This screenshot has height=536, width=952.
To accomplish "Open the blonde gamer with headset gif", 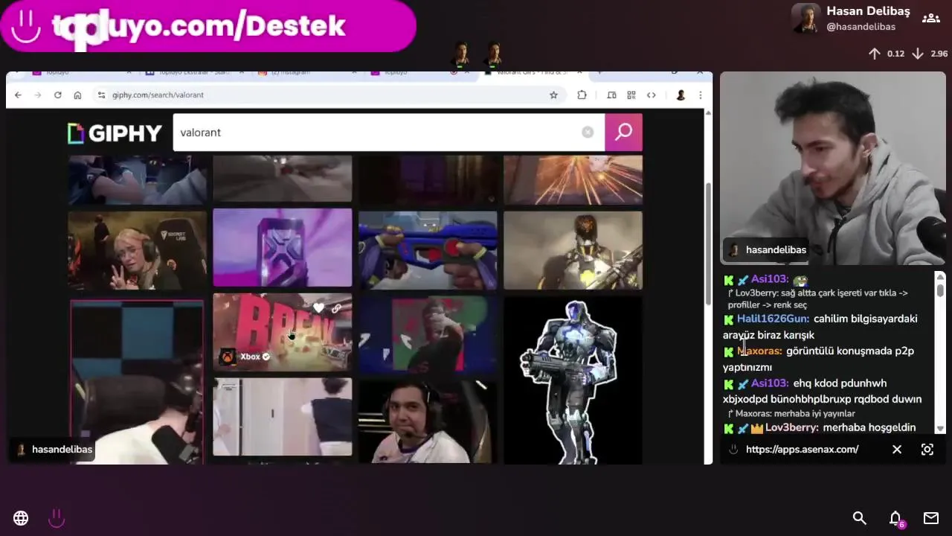I will tap(137, 249).
